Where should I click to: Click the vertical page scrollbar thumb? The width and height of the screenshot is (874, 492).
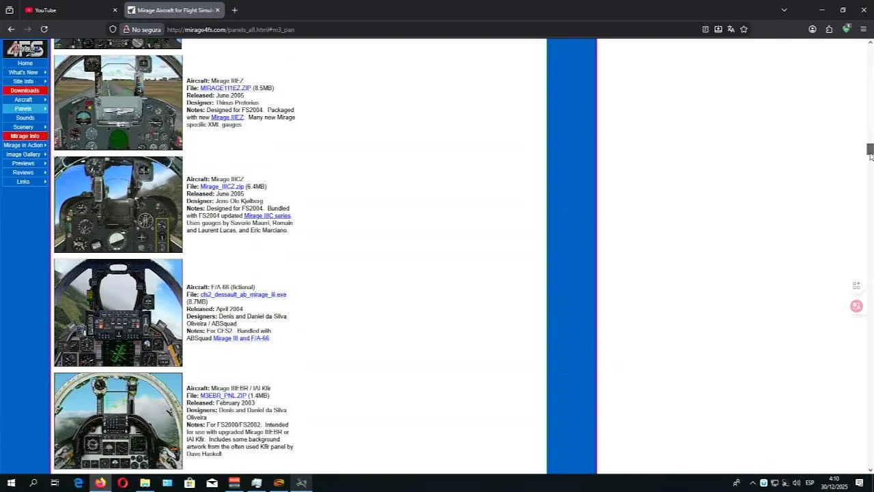click(x=870, y=150)
